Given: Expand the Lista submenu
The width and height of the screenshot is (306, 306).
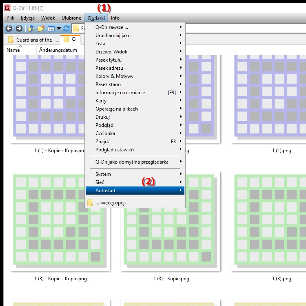Looking at the screenshot, I should click(135, 44).
